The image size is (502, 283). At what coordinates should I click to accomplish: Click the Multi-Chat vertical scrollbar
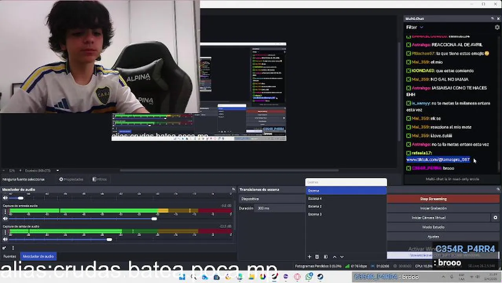coord(499,167)
